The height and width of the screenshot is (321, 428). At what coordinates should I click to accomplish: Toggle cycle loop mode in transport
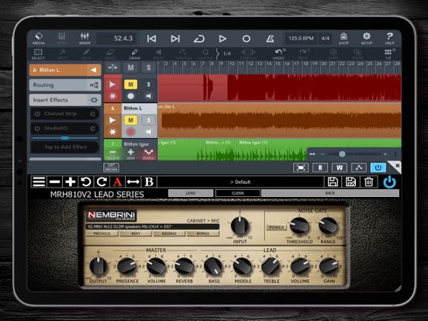pos(198,39)
